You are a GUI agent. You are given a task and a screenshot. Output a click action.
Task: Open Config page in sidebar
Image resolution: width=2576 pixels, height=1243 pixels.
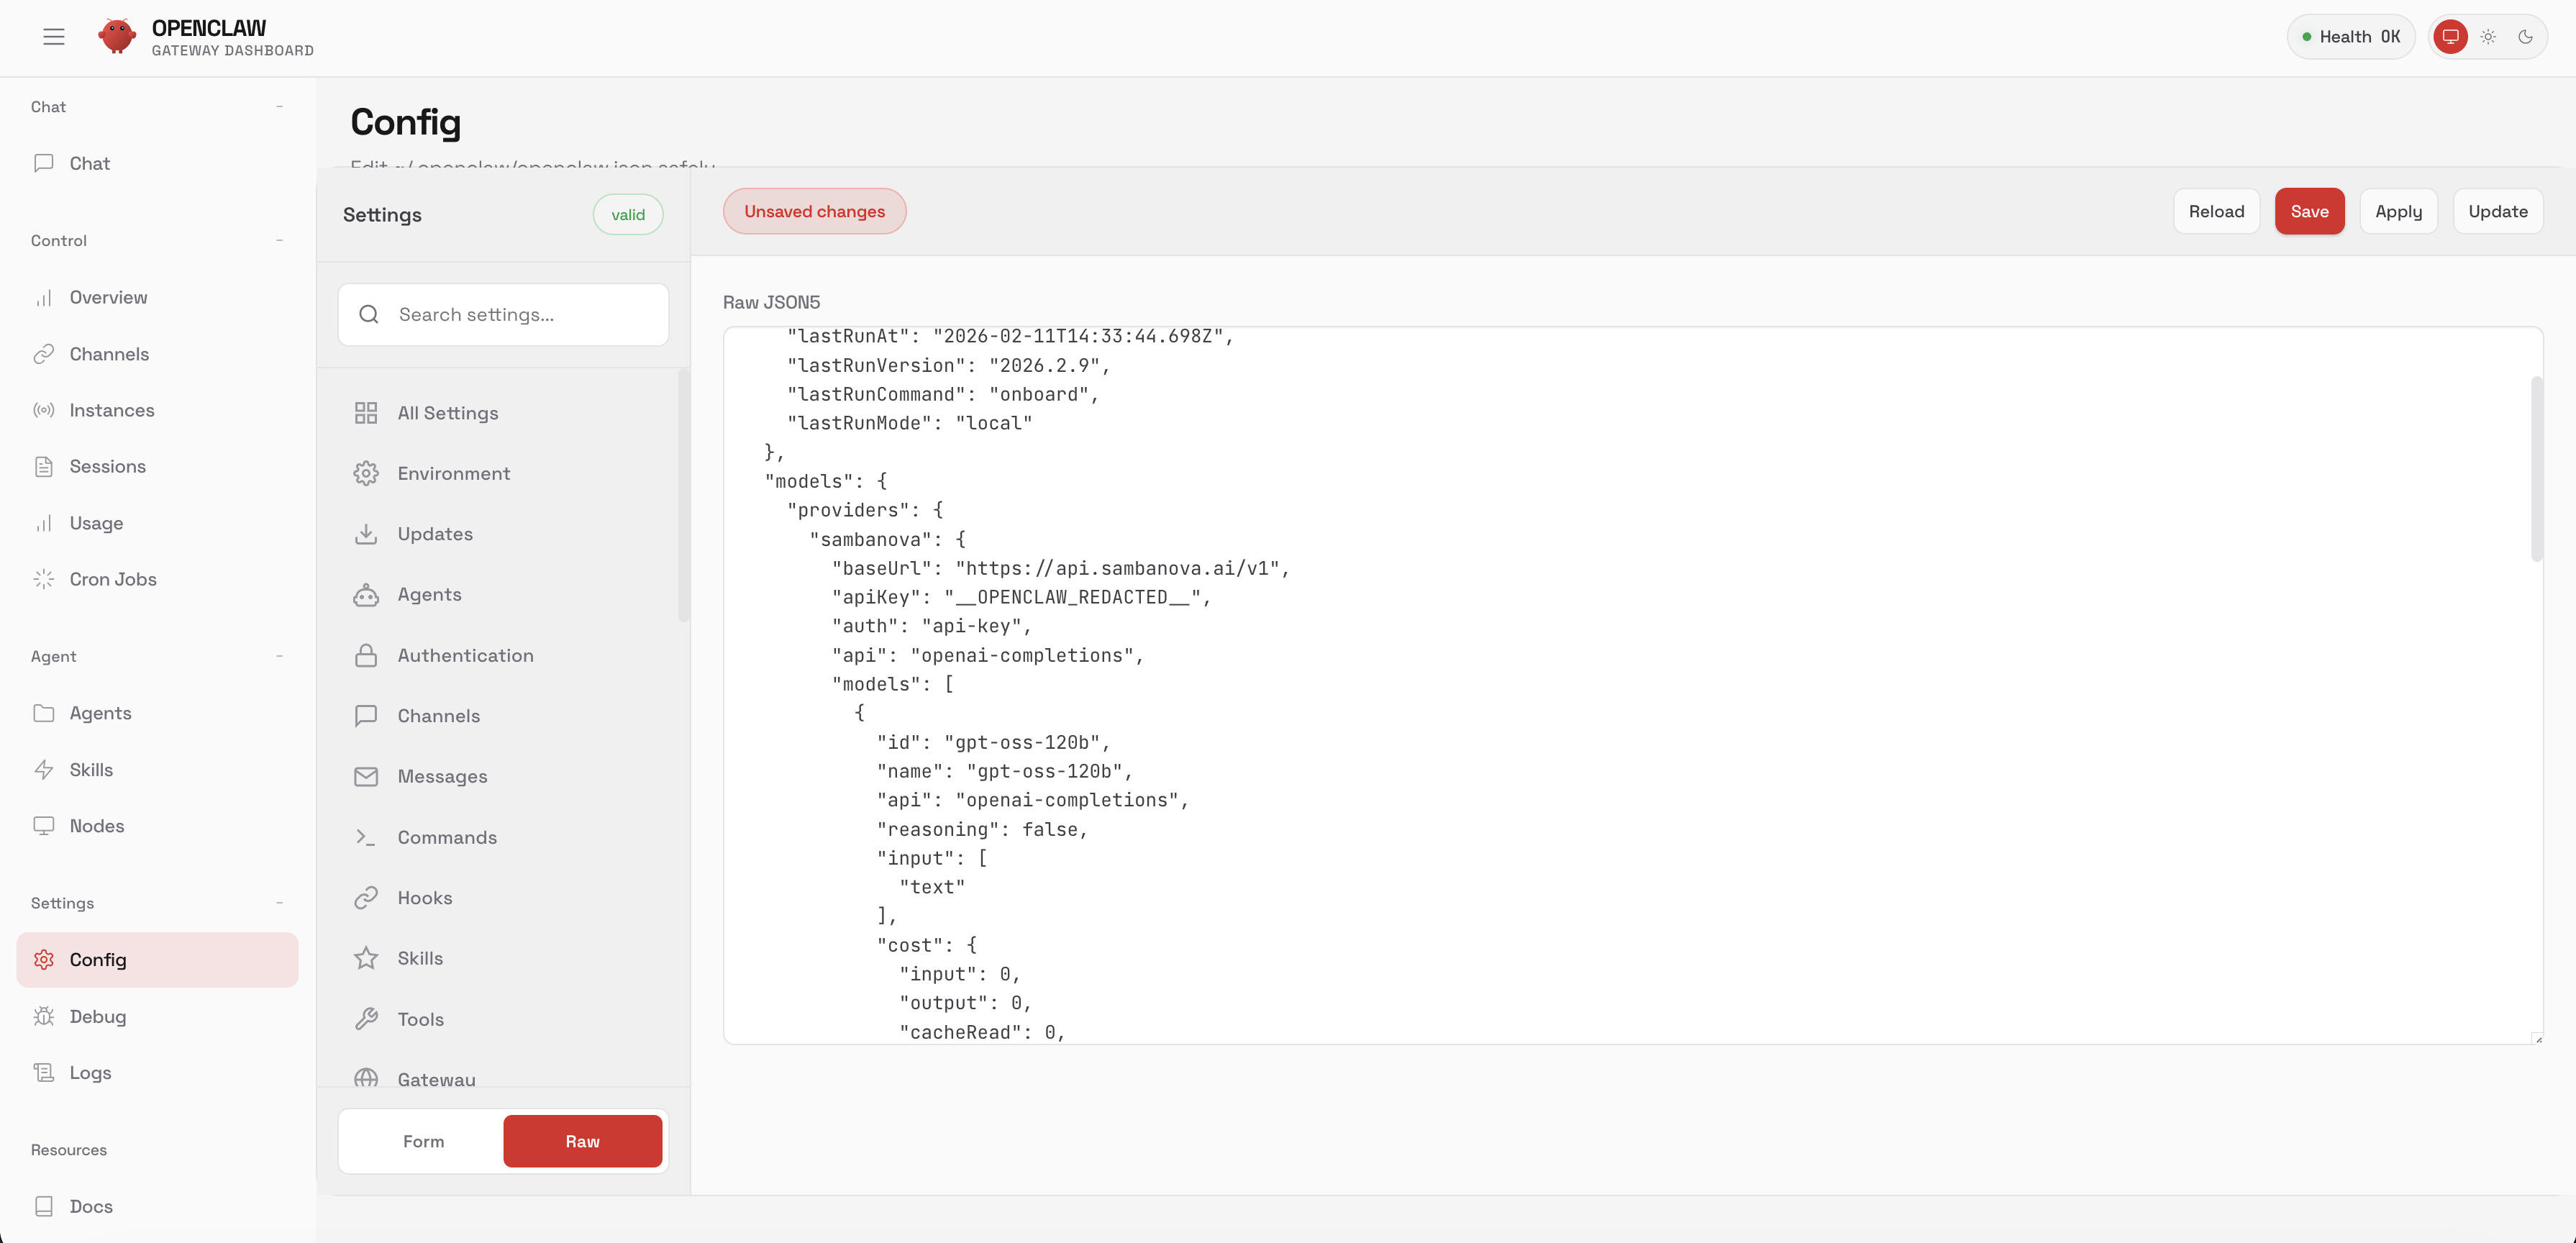point(157,960)
